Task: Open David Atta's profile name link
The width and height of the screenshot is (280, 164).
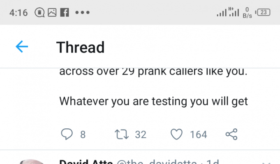Action: [x=86, y=162]
